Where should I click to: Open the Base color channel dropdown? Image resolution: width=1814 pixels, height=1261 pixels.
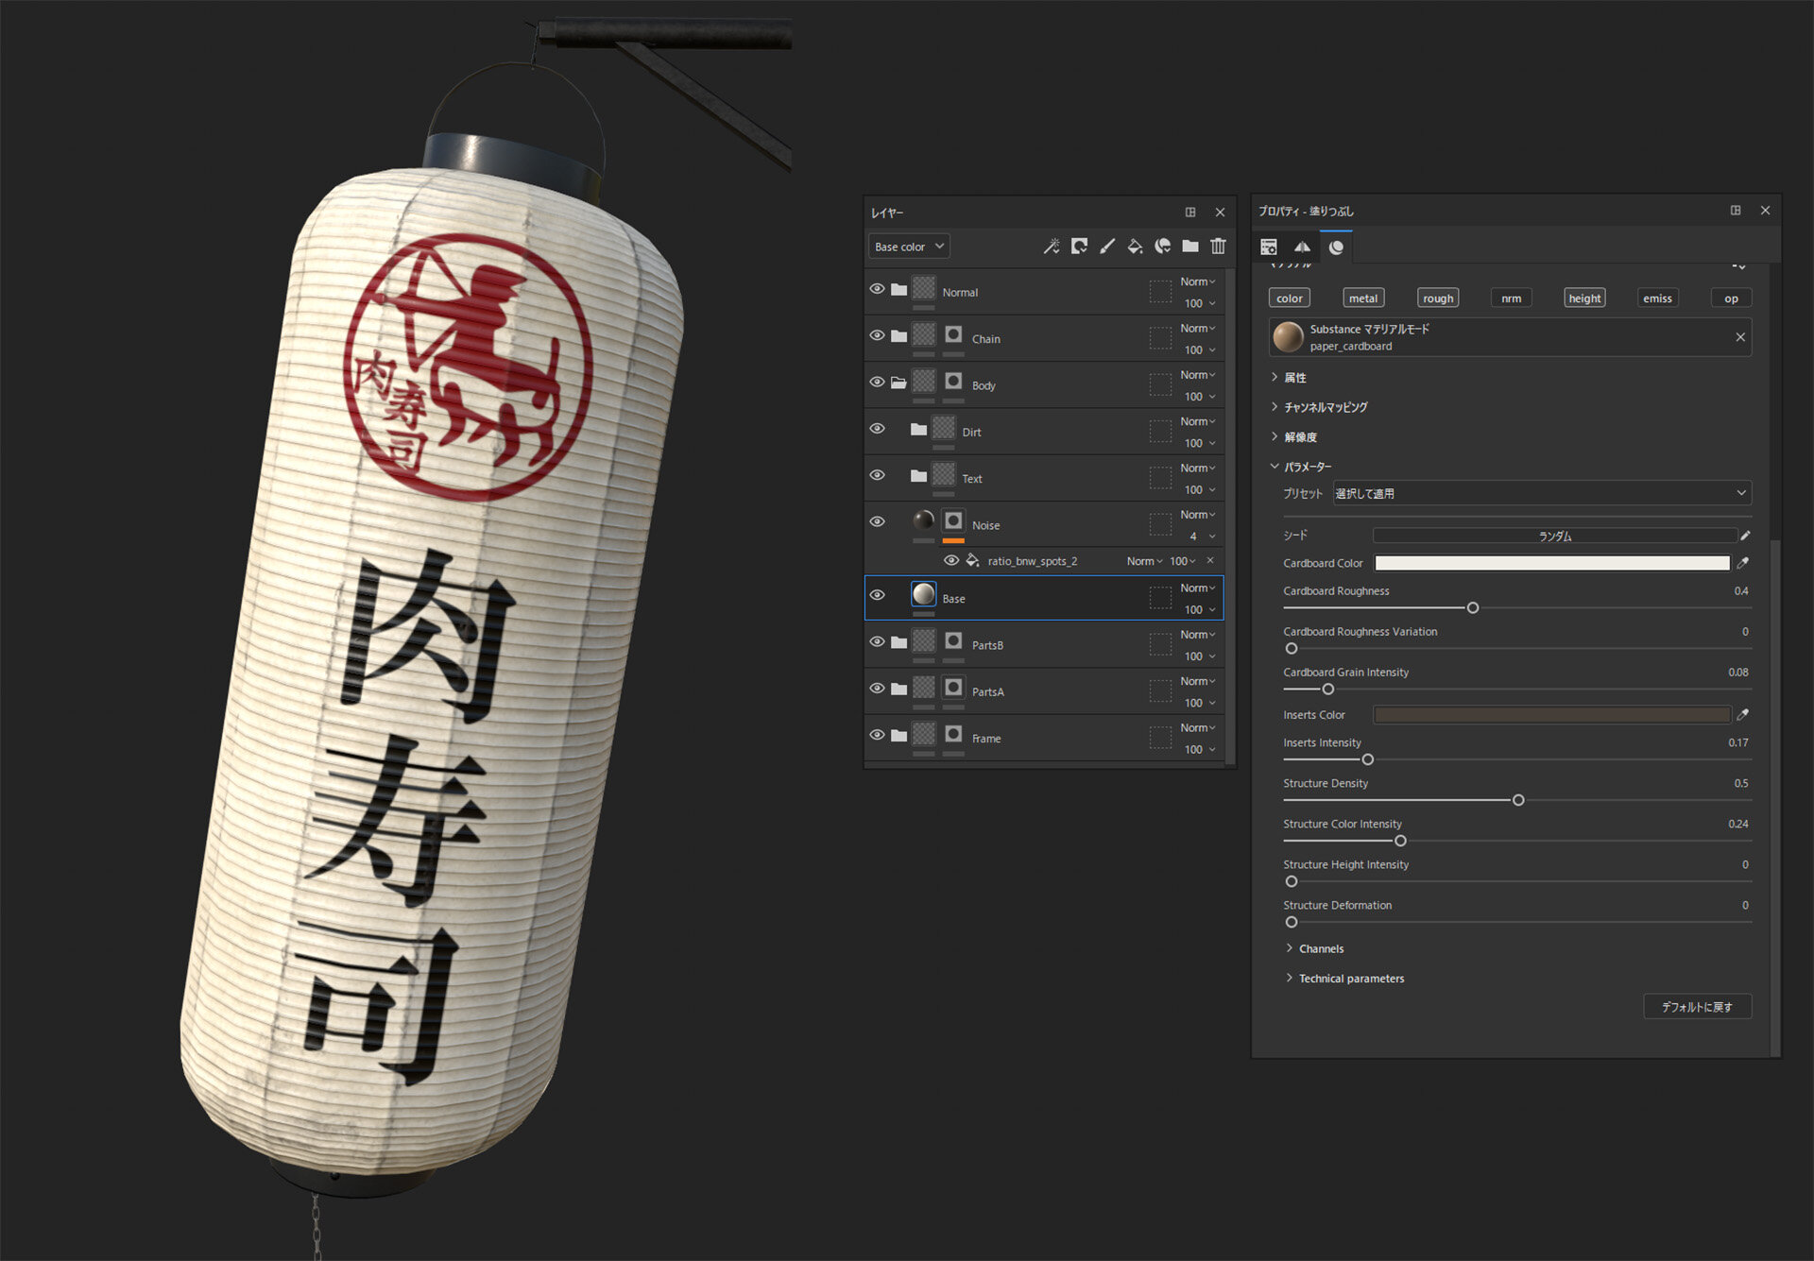click(908, 247)
